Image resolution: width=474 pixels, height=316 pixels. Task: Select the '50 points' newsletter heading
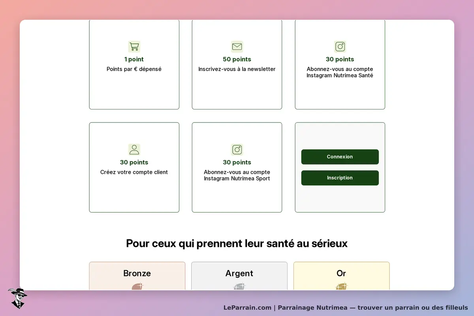tap(237, 59)
